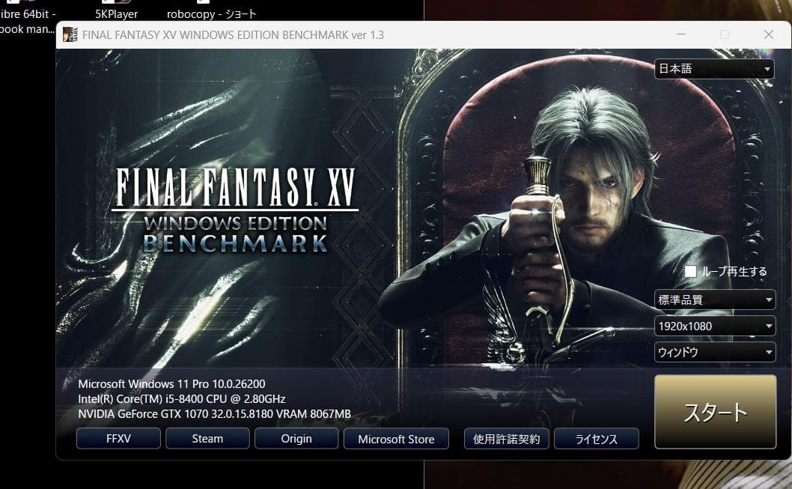The width and height of the screenshot is (792, 489).
Task: Open the Steam store link button
Action: (x=207, y=439)
